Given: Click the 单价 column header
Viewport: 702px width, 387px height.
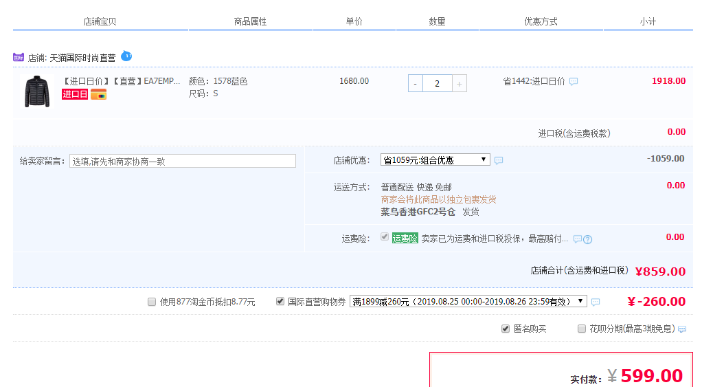Looking at the screenshot, I should 354,21.
